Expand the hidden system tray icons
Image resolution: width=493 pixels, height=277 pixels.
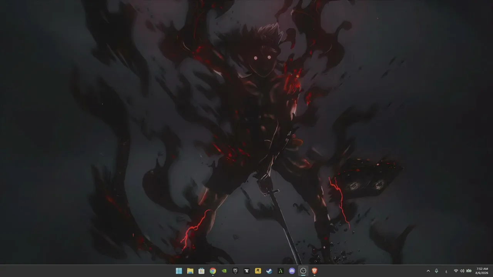click(x=428, y=271)
